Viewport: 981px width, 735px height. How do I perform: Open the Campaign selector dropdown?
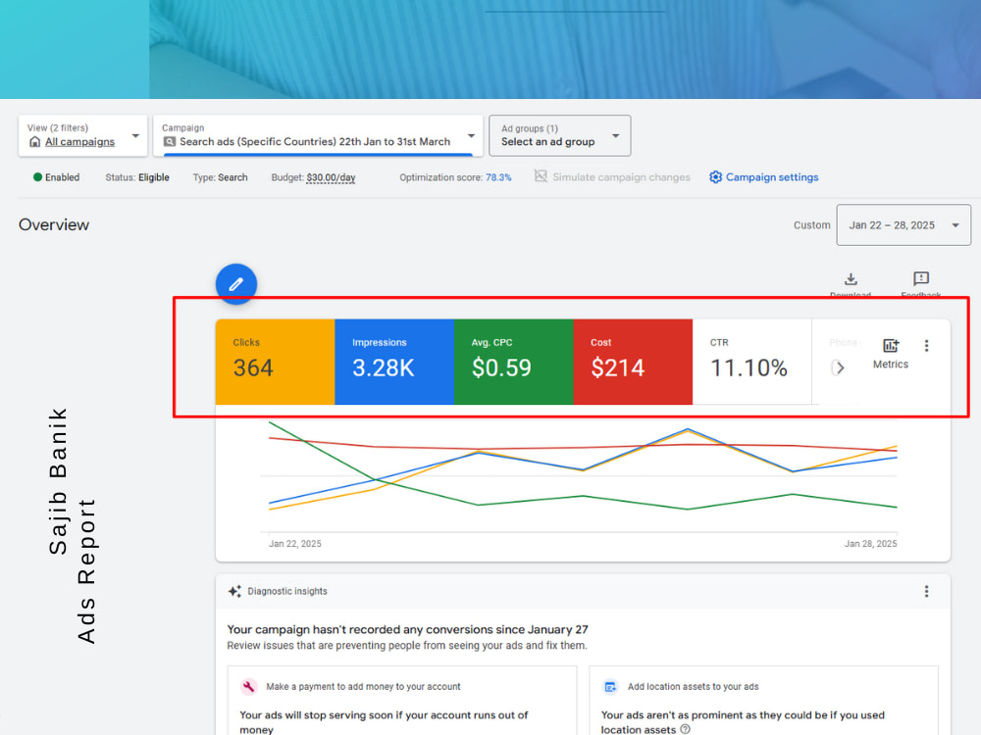[x=318, y=135]
